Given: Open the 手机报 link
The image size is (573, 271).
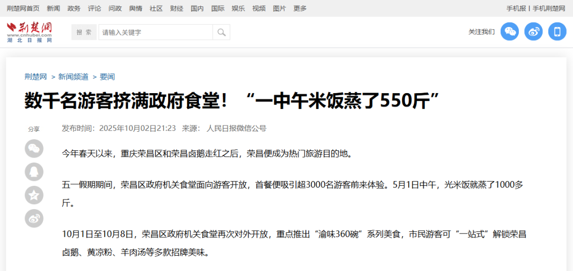Looking at the screenshot, I should pyautogui.click(x=516, y=8).
